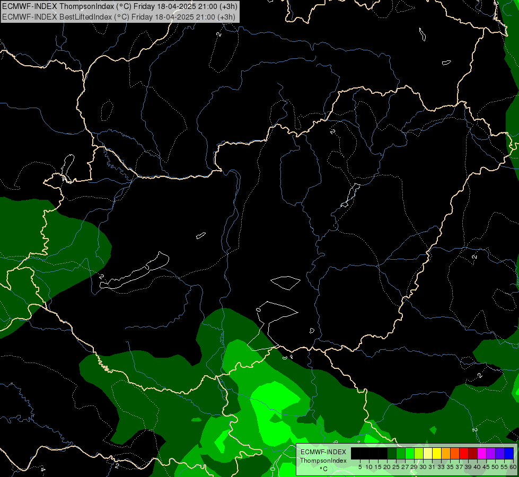Select the blue 55–60 legend swatch
This screenshot has height=477, width=519.
pos(509,453)
